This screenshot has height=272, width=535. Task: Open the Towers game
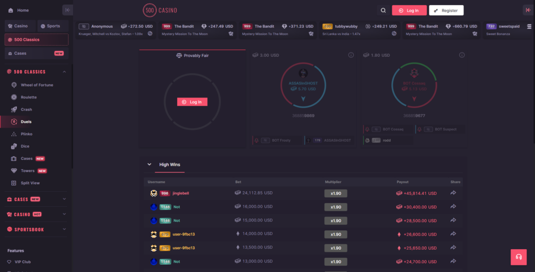[28, 170]
